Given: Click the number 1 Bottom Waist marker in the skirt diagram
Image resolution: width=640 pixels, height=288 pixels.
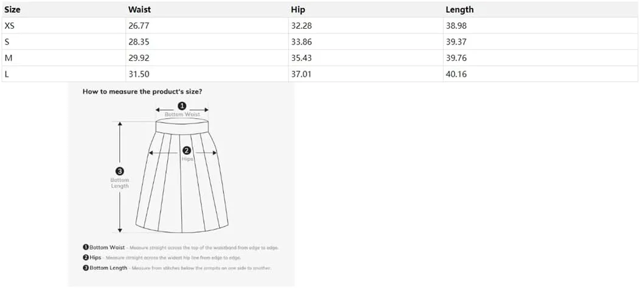Looking at the screenshot, I should coord(183,106).
